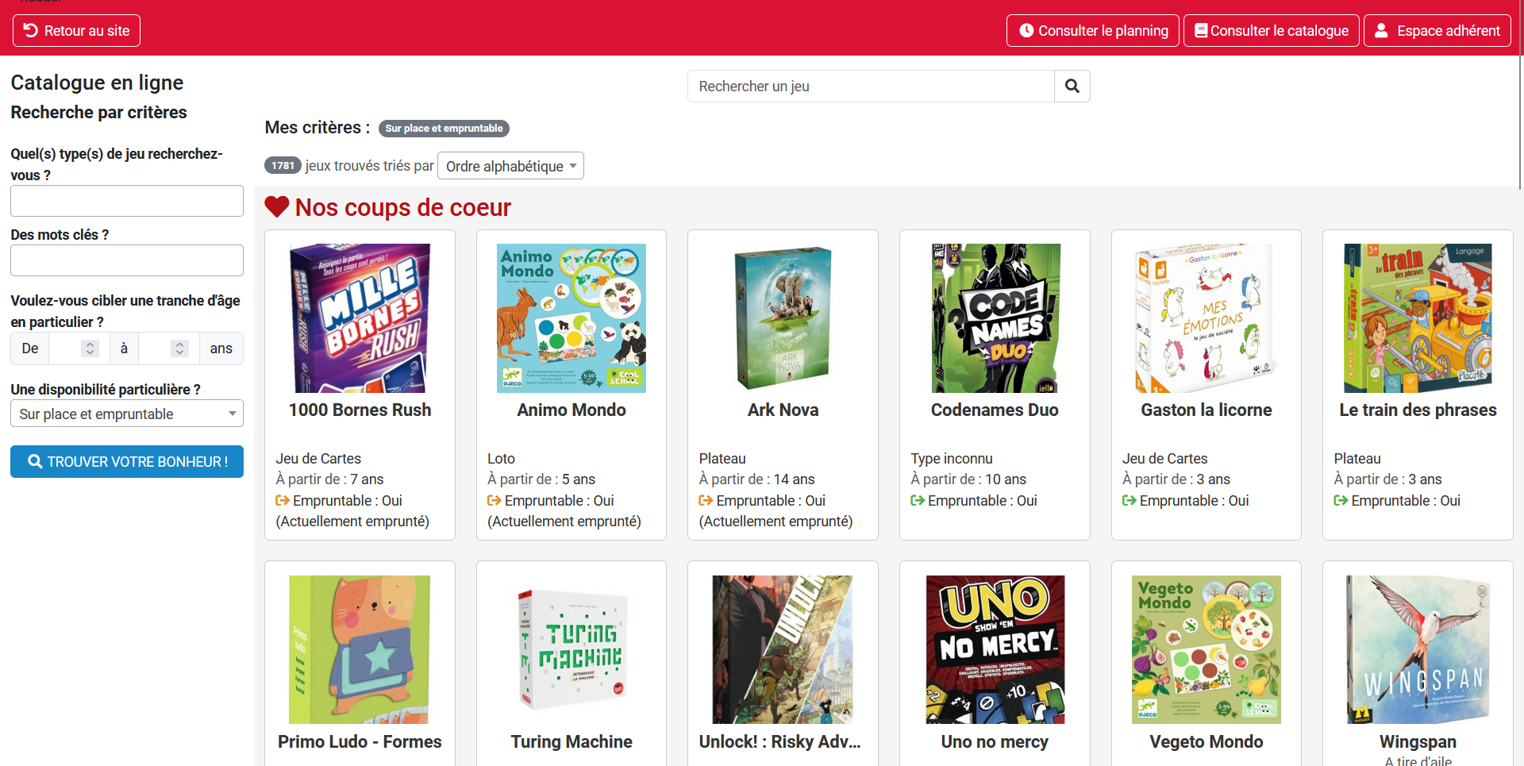Viewport: 1524px width, 766px height.
Task: Open Consulter le planning
Action: point(1093,30)
